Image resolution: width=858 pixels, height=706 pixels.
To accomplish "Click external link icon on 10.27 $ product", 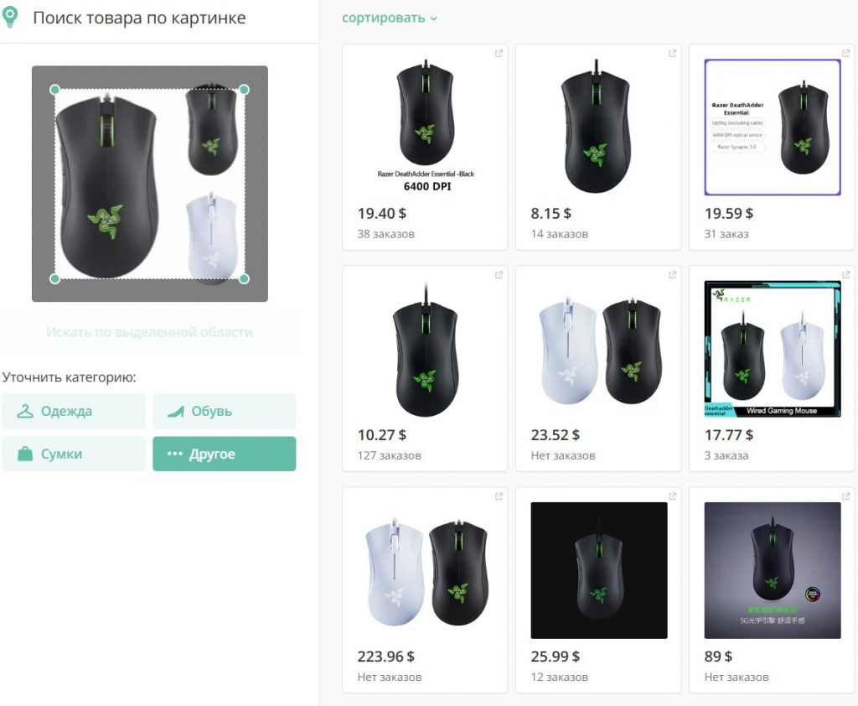I will [x=499, y=275].
